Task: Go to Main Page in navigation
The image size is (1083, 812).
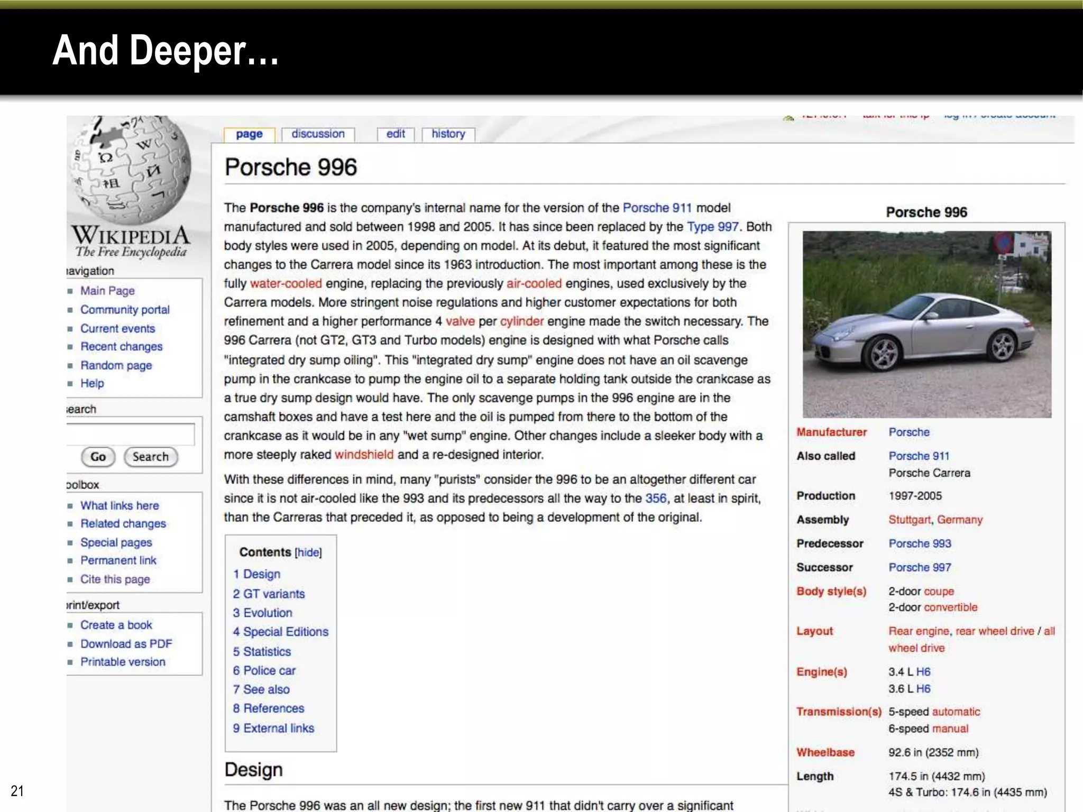Action: (107, 291)
